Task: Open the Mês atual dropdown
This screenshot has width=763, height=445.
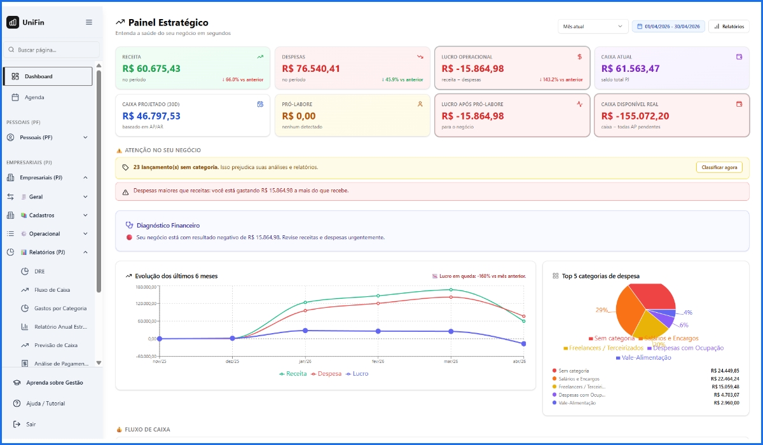Action: point(593,25)
